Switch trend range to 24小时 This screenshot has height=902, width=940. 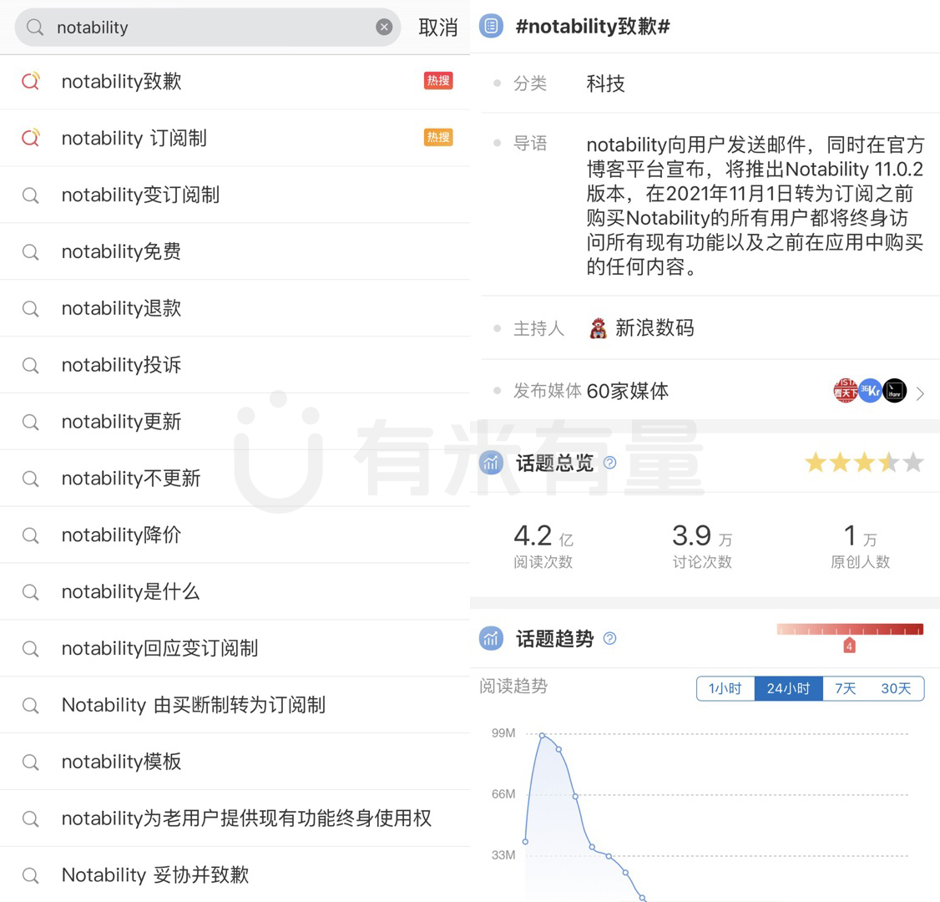click(788, 688)
